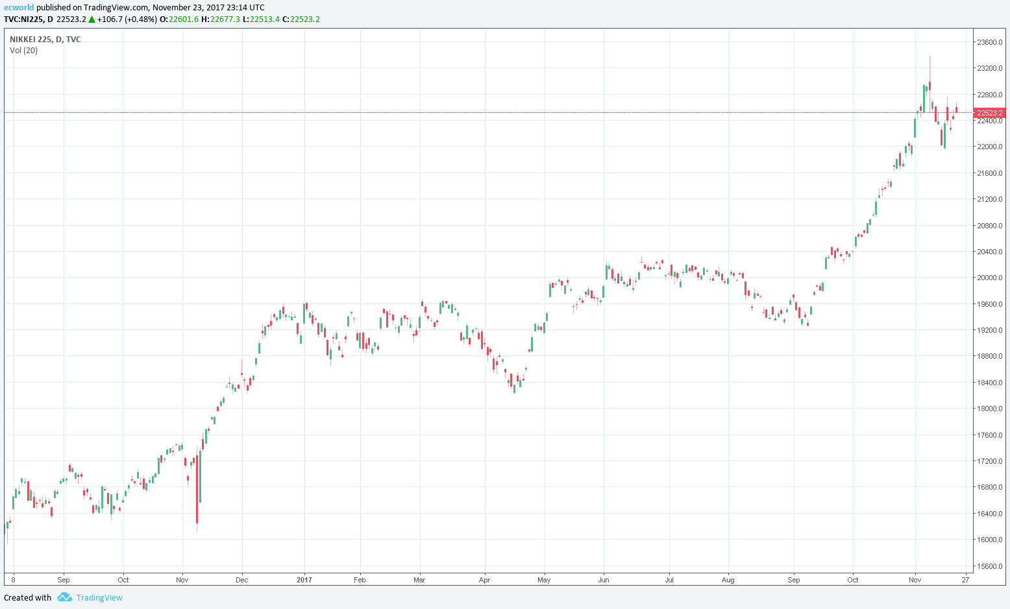Click the 20400.0 price axis label
Viewport: 1010px width, 609px height.
click(x=990, y=252)
